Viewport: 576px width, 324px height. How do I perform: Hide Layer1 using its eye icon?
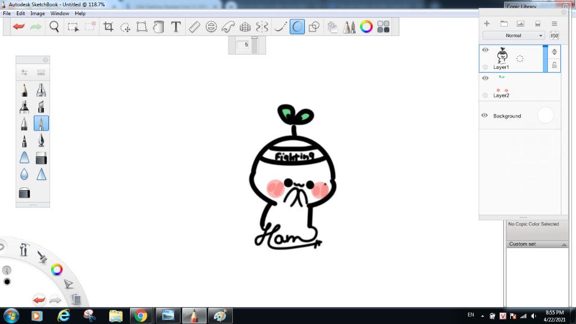[x=485, y=50]
